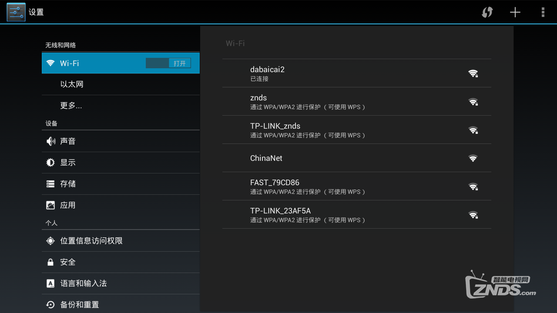557x313 pixels.
Task: Click the Wi-Fi icon in the sidebar
Action: [50, 63]
